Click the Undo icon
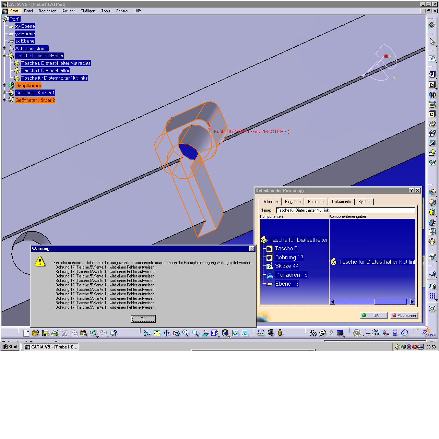The height and width of the screenshot is (439, 439). point(93,333)
